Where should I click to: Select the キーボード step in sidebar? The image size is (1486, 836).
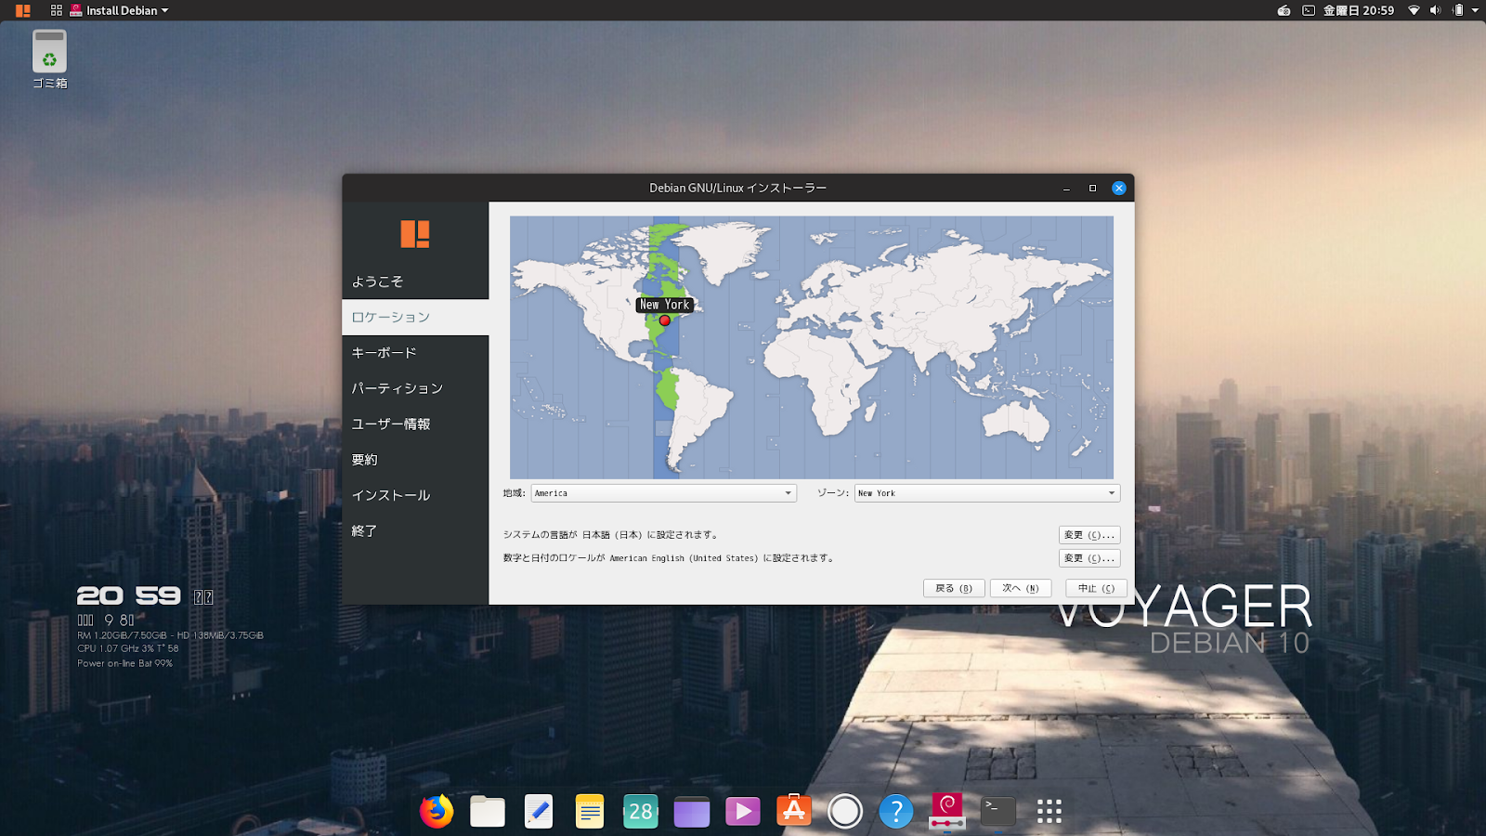coord(415,353)
